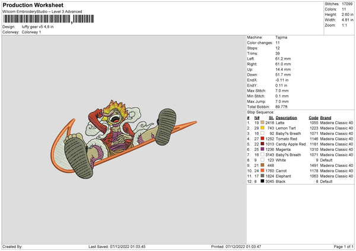
Task: Click the 'Last Saved: 07/12/2022 01:03:45' text
Action: pos(117,247)
